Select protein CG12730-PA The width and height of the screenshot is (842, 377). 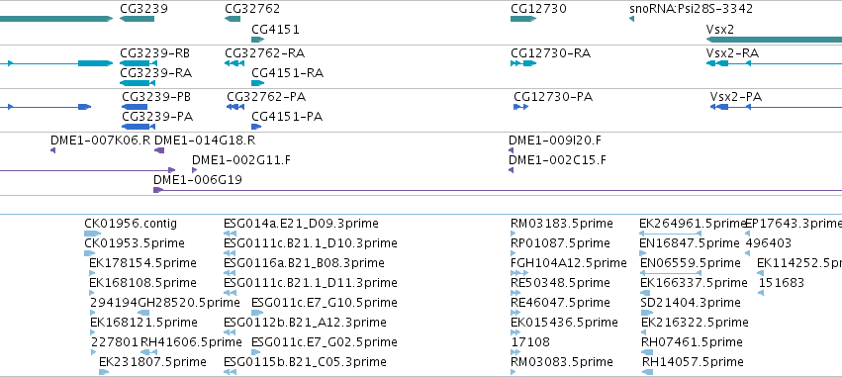(553, 97)
